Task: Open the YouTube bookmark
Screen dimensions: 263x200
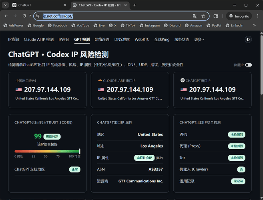Action: point(80,26)
